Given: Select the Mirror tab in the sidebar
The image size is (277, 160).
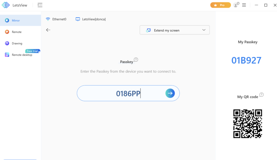Looking at the screenshot, I should [x=21, y=20].
